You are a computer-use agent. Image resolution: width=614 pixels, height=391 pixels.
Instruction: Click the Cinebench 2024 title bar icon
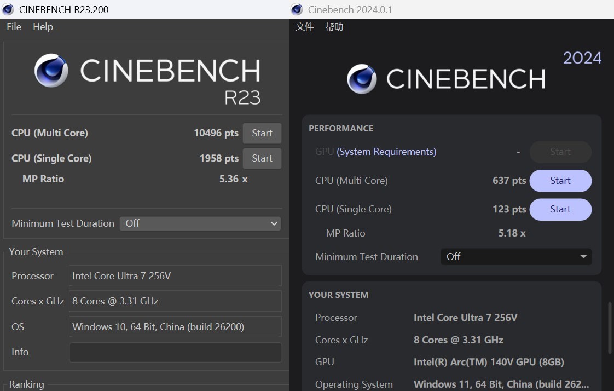pos(297,9)
